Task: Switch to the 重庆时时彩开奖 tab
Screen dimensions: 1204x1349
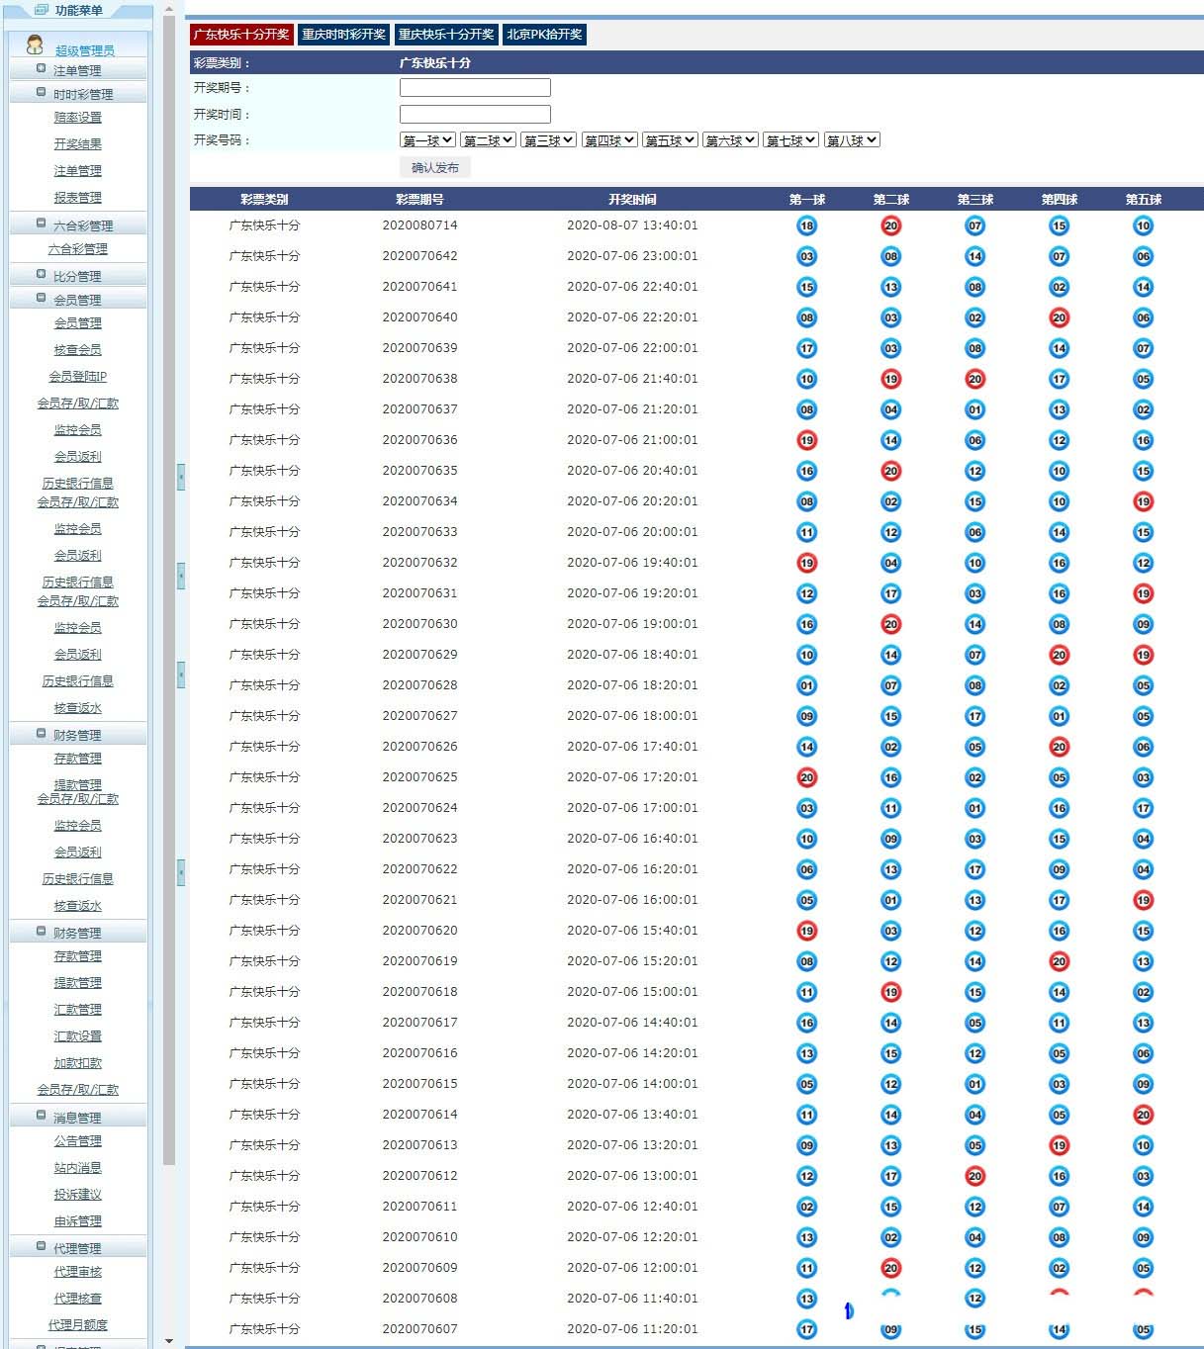Action: click(x=343, y=35)
